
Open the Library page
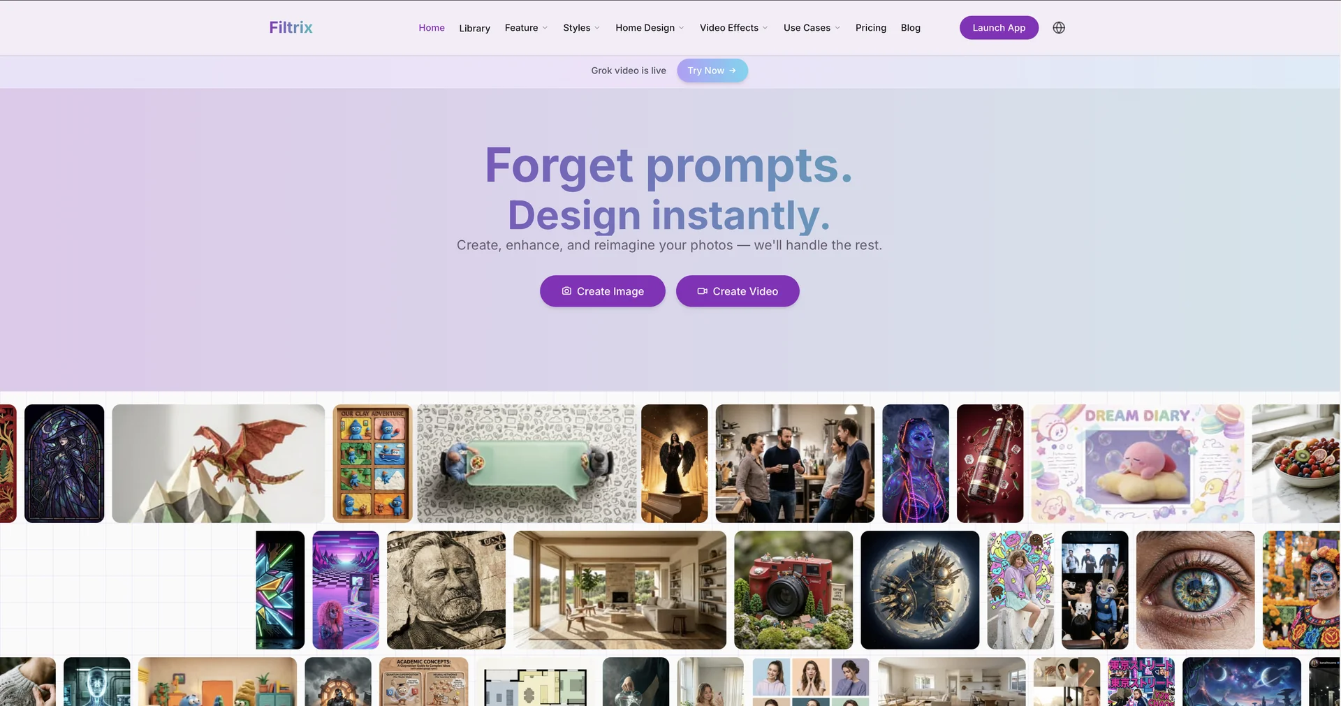[474, 29]
